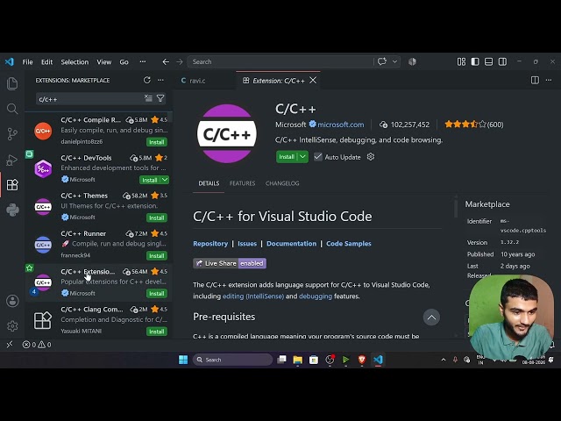Open remote window status bar icon
This screenshot has width=561, height=421.
click(x=10, y=345)
